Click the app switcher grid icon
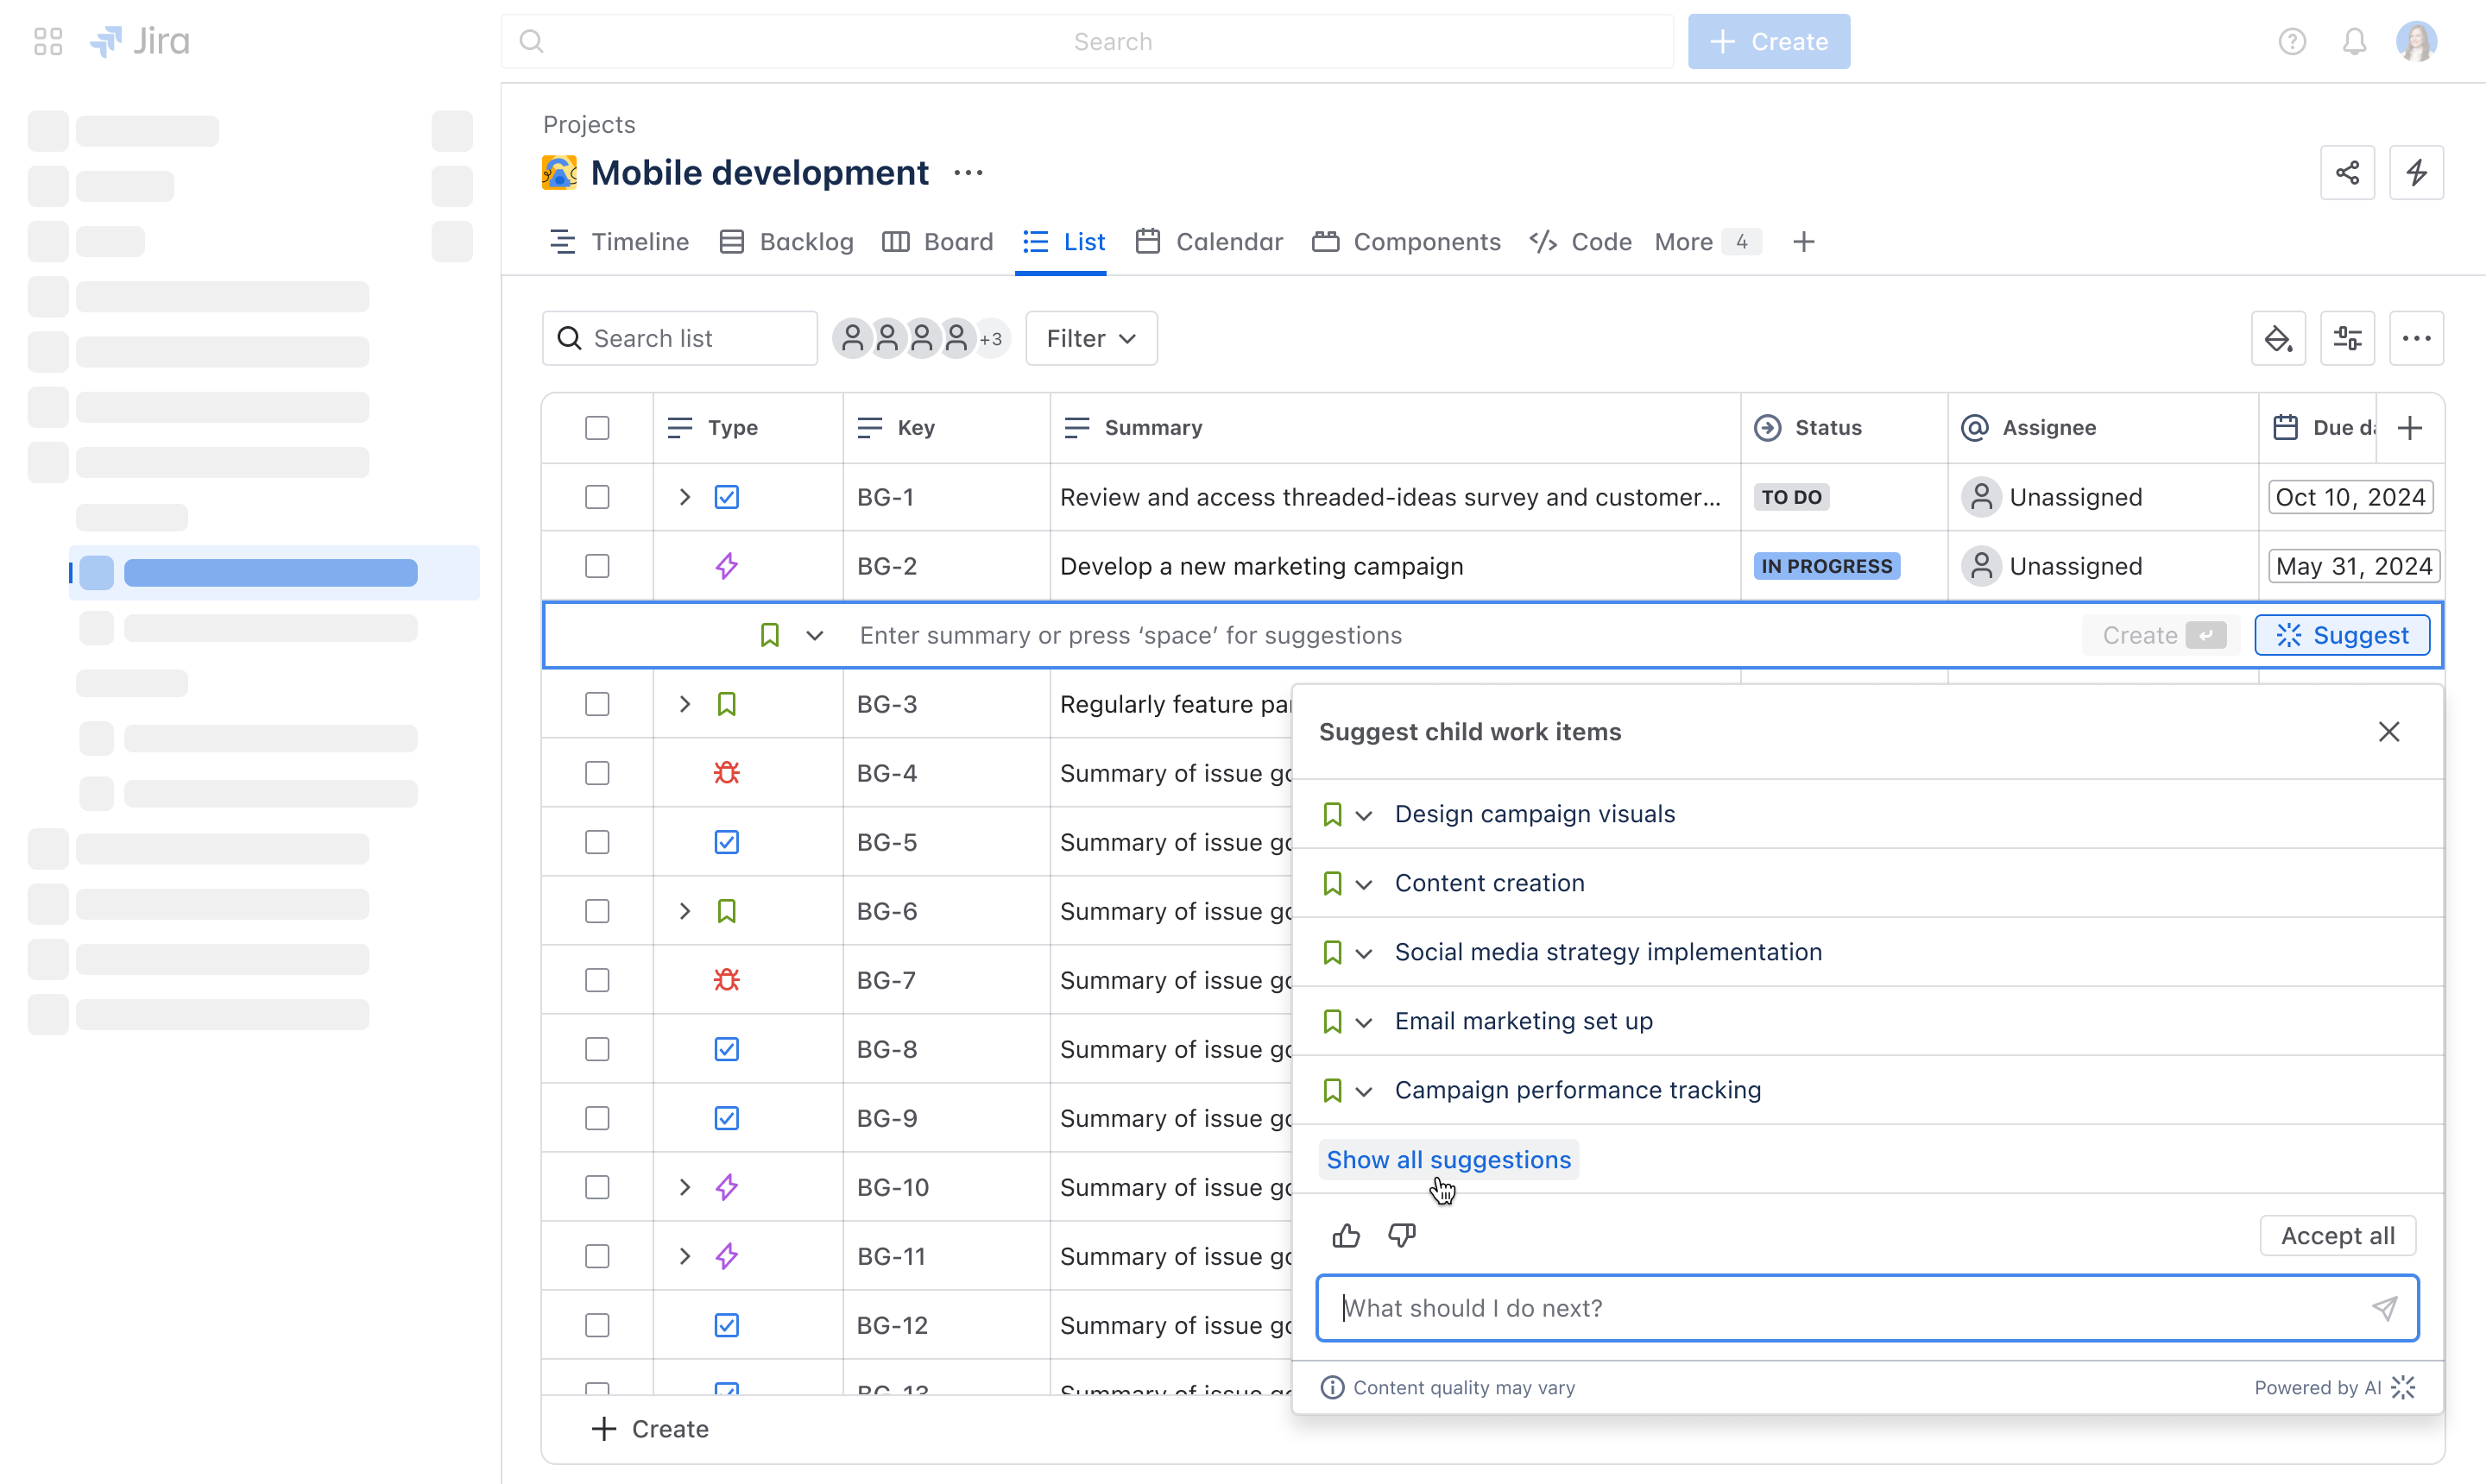 point(48,42)
